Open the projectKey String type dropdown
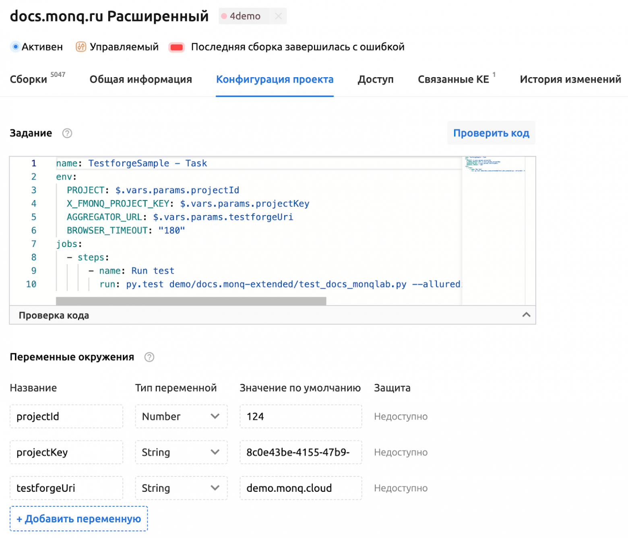 181,452
